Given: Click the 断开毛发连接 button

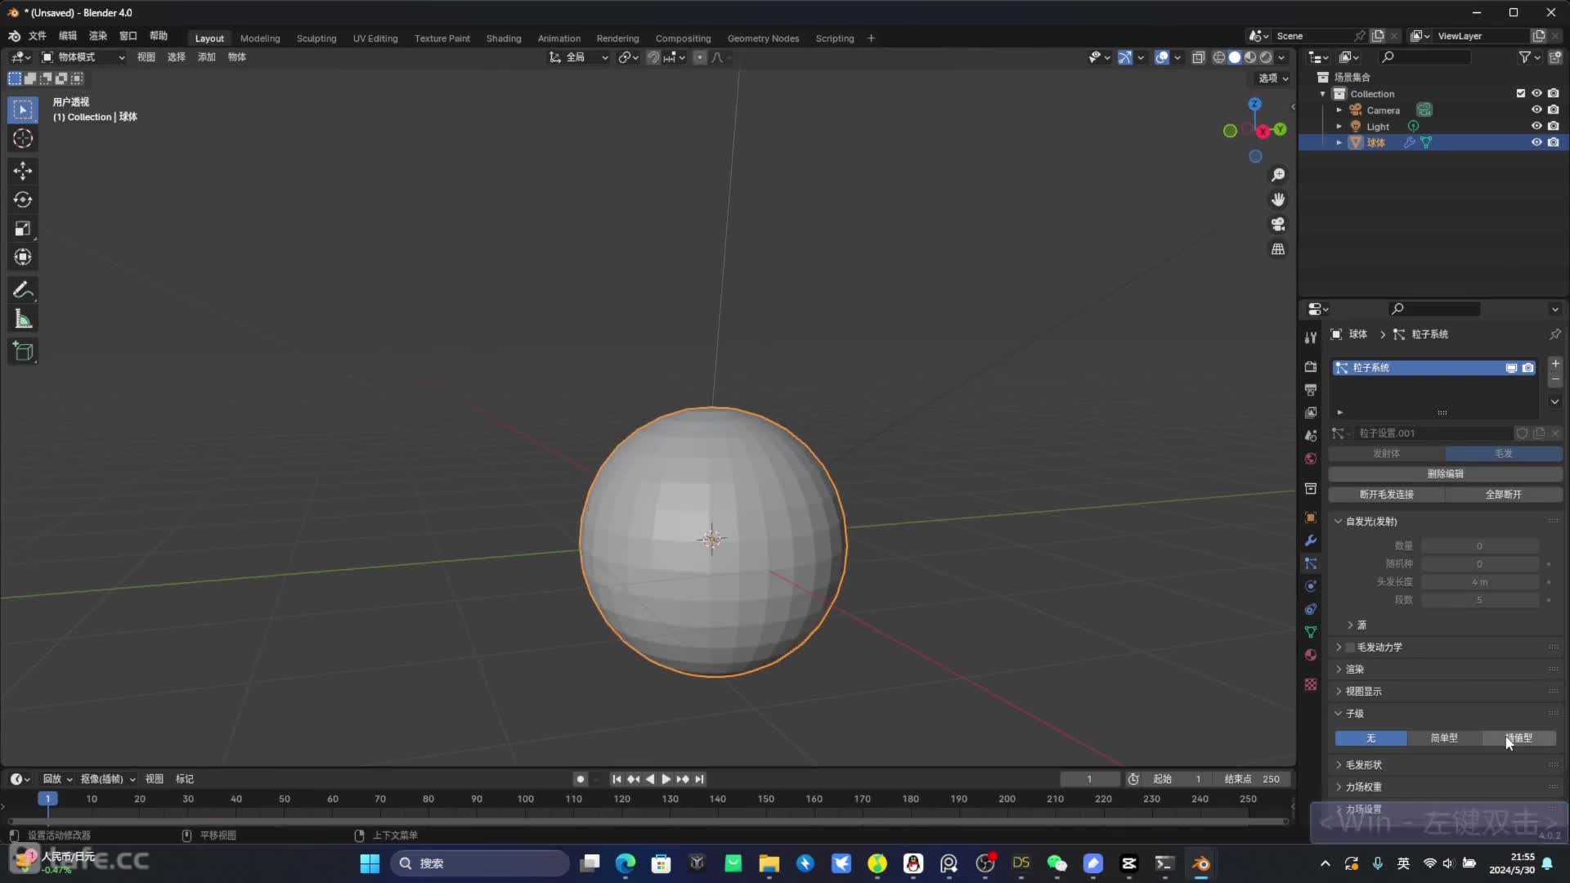Looking at the screenshot, I should click(x=1386, y=495).
